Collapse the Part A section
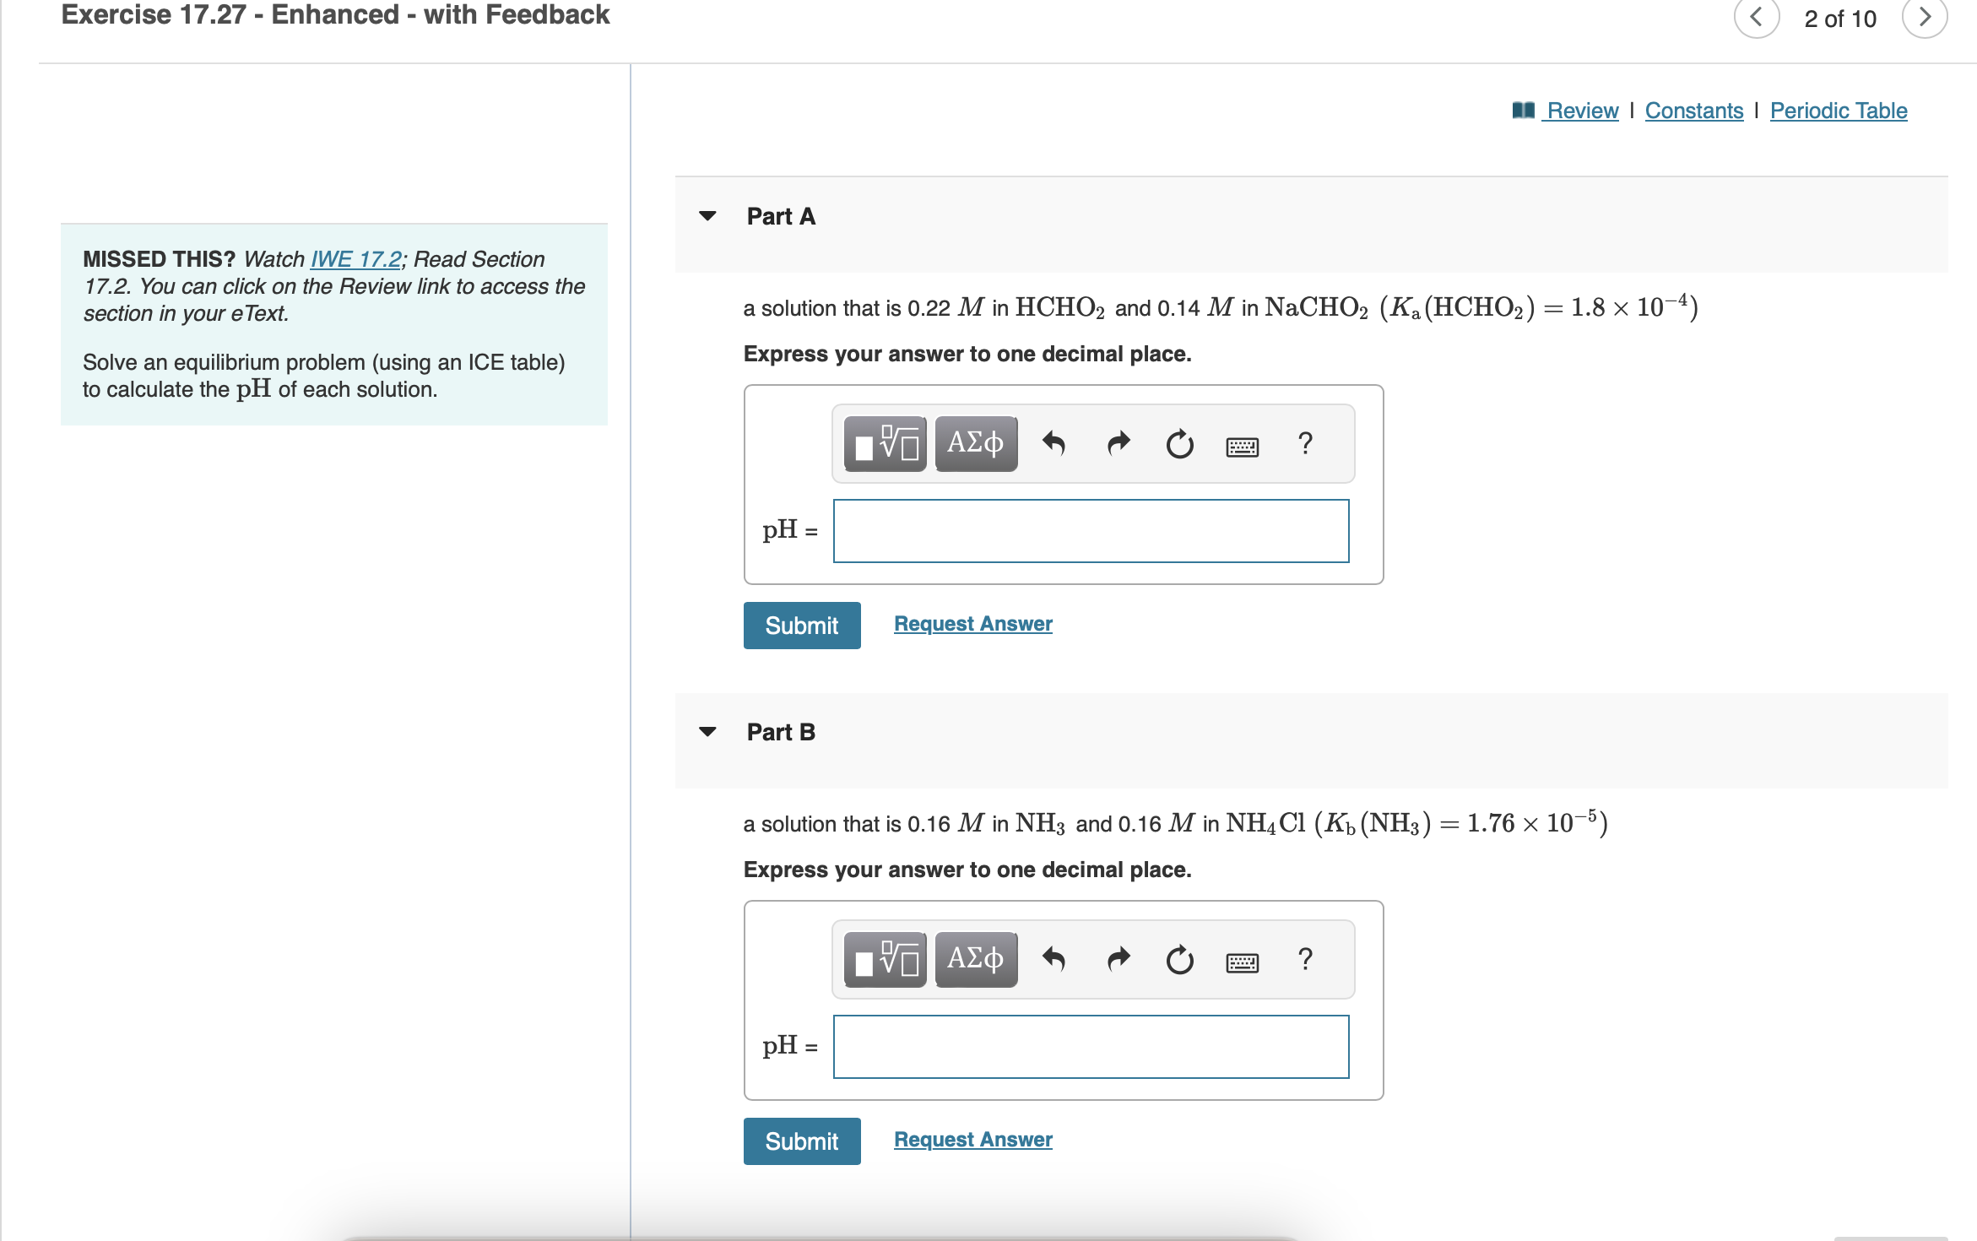Screen dimensions: 1977x1241 708,217
